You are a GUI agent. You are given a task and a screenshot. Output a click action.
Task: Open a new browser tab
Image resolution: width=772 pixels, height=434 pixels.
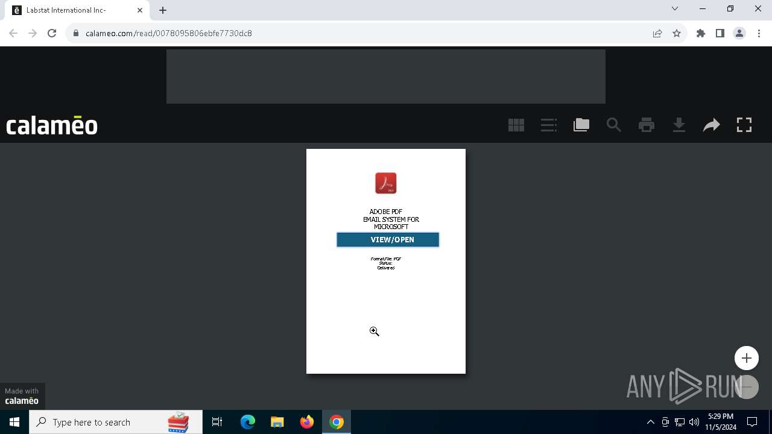pos(163,10)
